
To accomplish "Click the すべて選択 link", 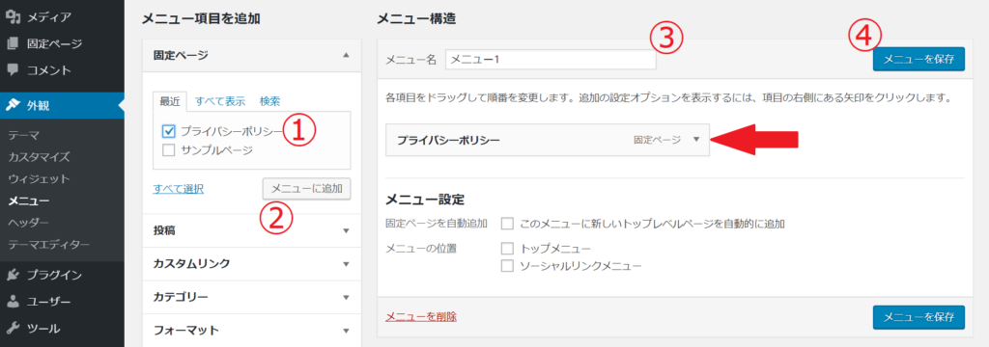I will tap(179, 188).
